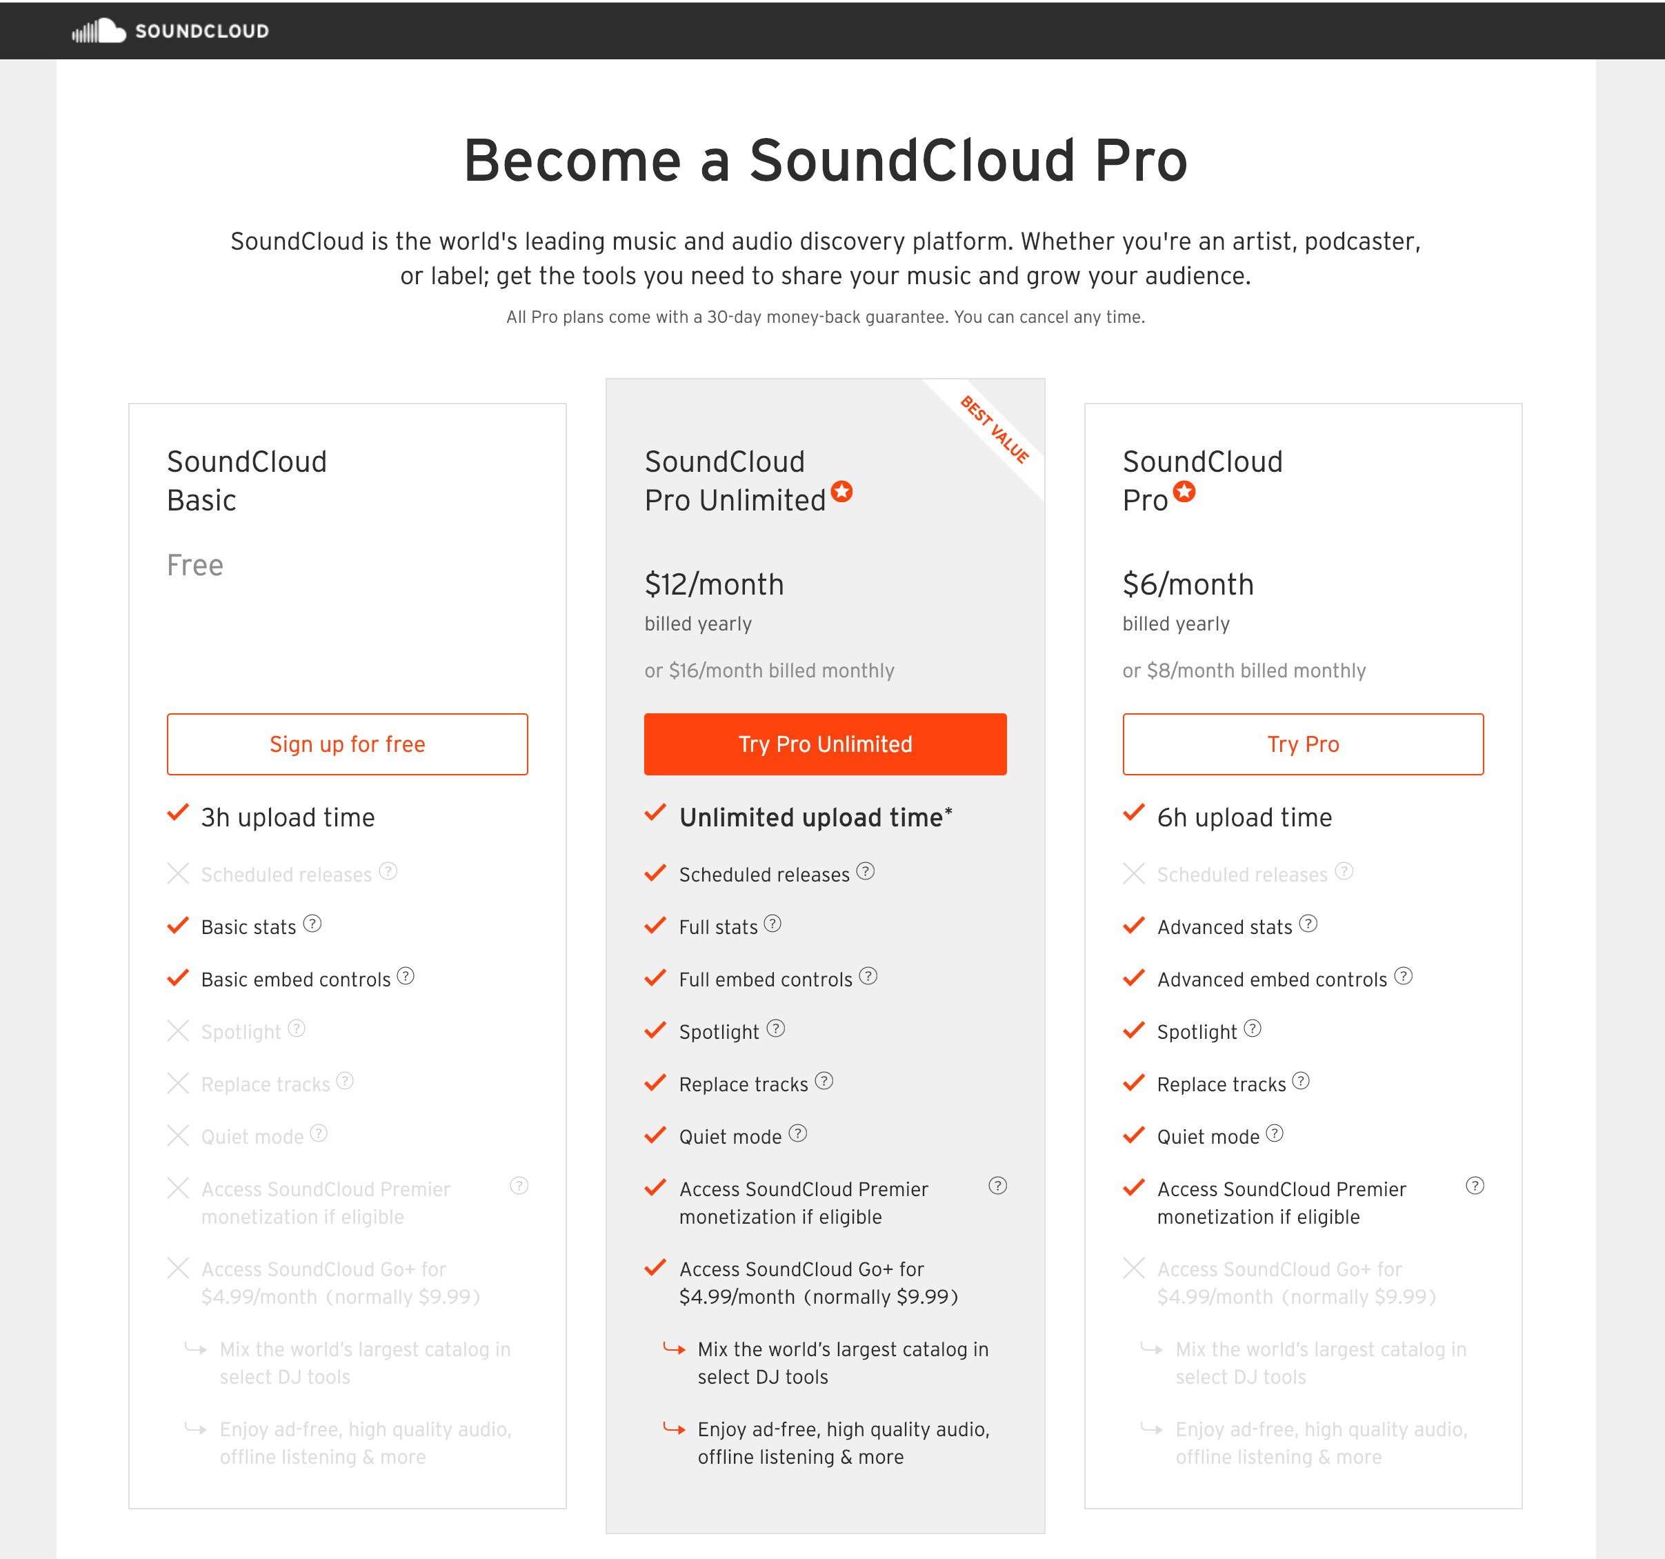
Task: Open the Advanced embed controls tooltip
Action: pos(1404,977)
